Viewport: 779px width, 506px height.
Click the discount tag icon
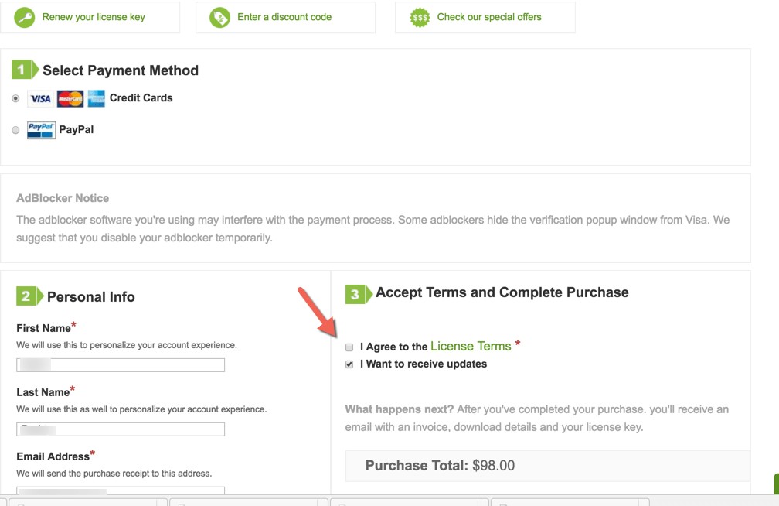(220, 17)
